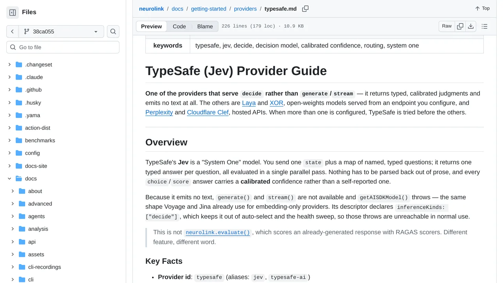Open the Raw file view
This screenshot has width=503, height=283.
point(447,26)
